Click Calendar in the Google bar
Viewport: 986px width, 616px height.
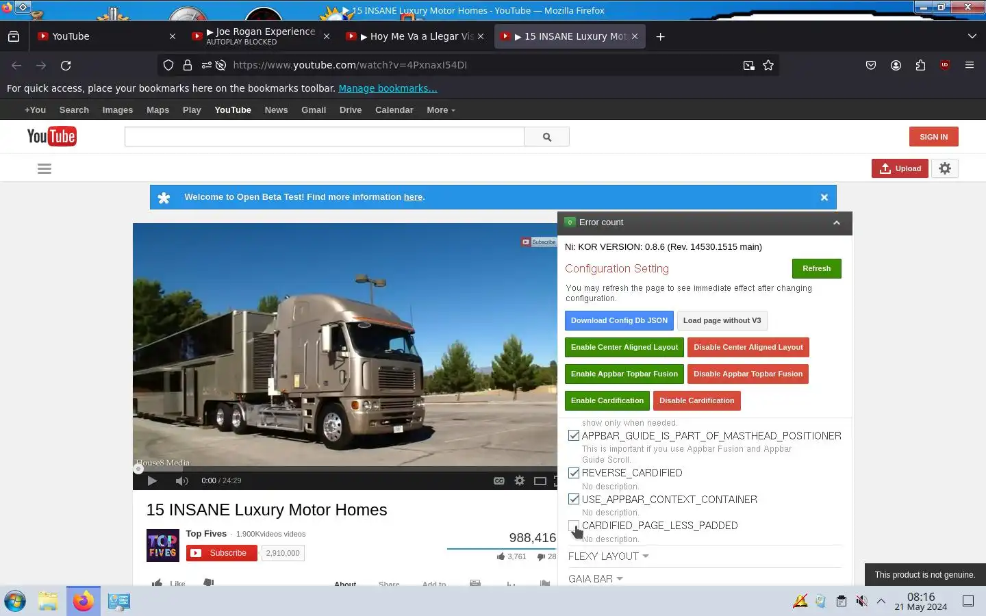pyautogui.click(x=394, y=110)
